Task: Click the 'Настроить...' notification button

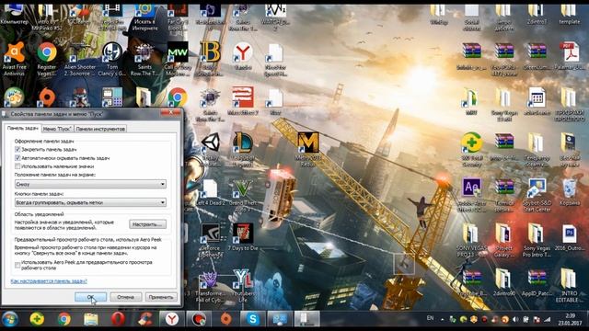Action: (147, 224)
